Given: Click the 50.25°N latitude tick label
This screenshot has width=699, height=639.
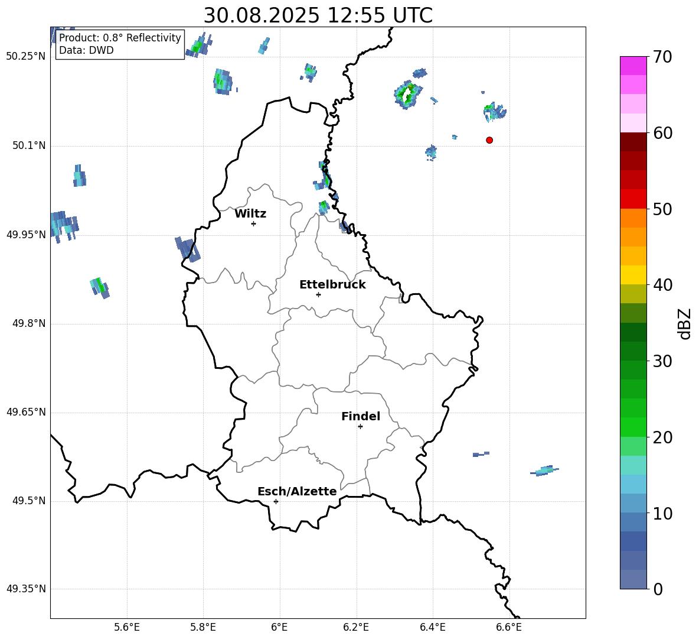Looking at the screenshot, I should [x=26, y=57].
